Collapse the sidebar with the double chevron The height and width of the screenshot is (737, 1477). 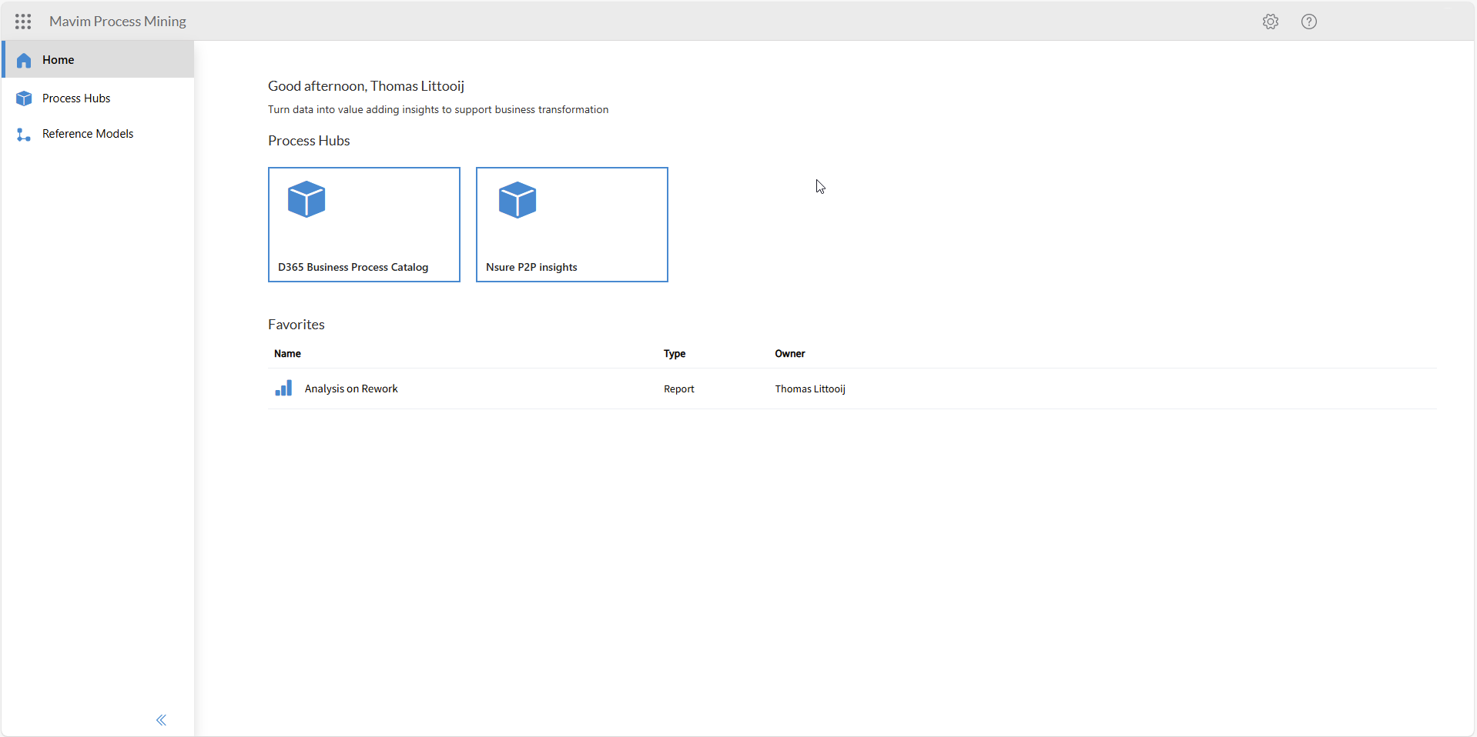coord(161,720)
